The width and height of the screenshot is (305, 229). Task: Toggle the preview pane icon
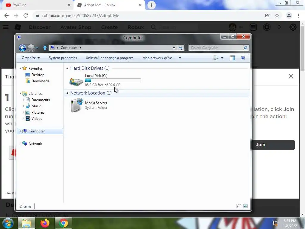pos(232,58)
